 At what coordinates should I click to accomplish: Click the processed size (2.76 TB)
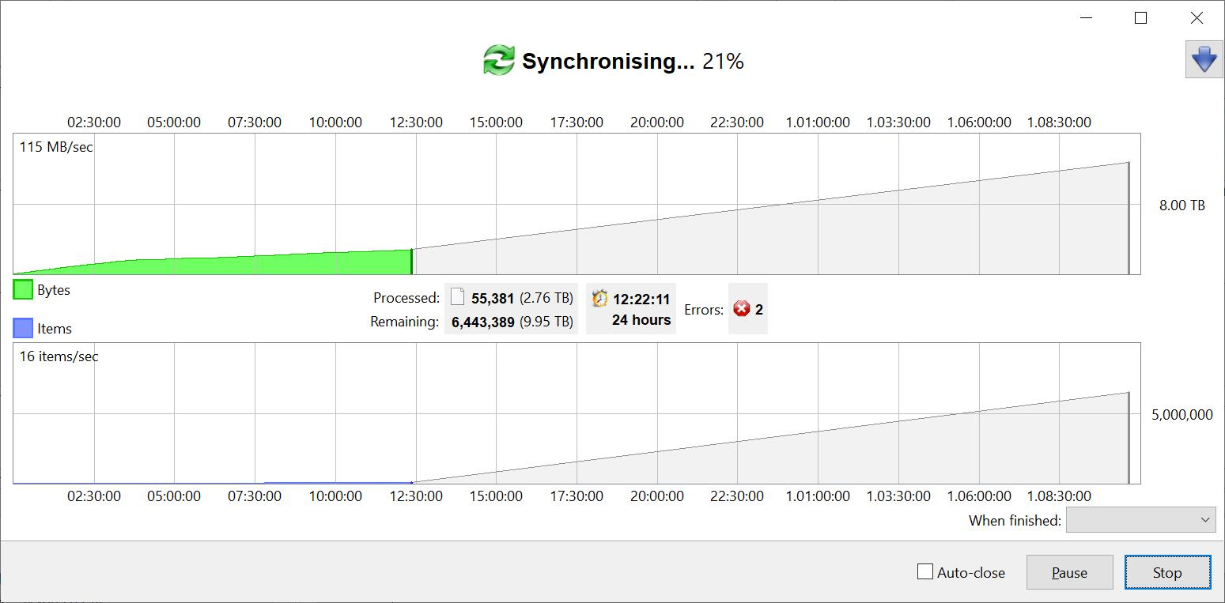tap(546, 299)
